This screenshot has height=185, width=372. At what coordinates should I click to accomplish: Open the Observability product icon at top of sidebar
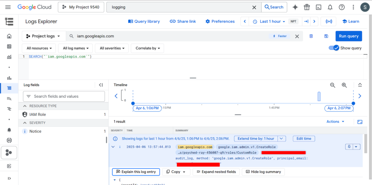9,21
